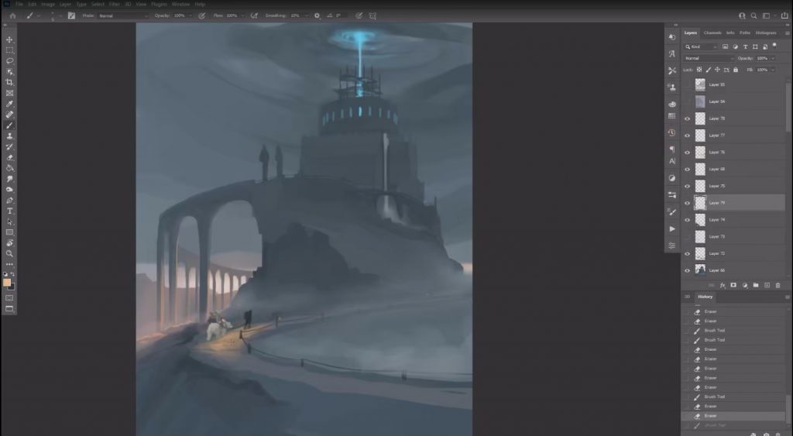This screenshot has width=793, height=436.
Task: Open layer Fill dropdown arrow
Action: click(773, 70)
